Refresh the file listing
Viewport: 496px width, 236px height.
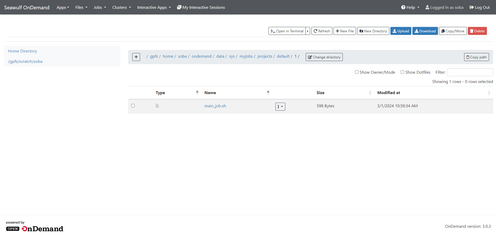pyautogui.click(x=322, y=31)
